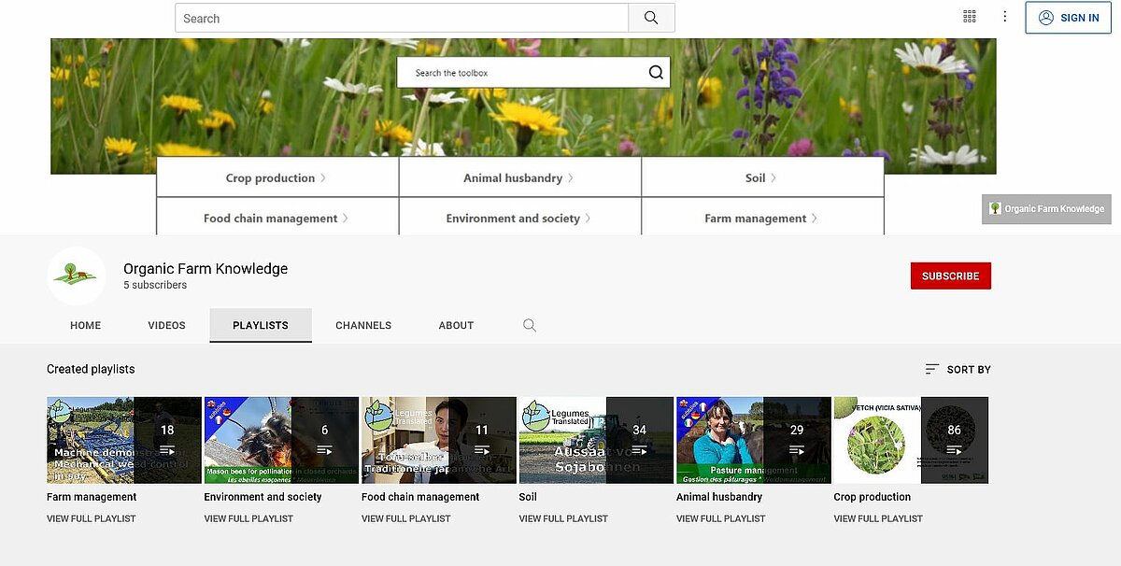This screenshot has height=566, width=1121.
Task: Click the YouTube search magnifier button
Action: click(x=651, y=18)
